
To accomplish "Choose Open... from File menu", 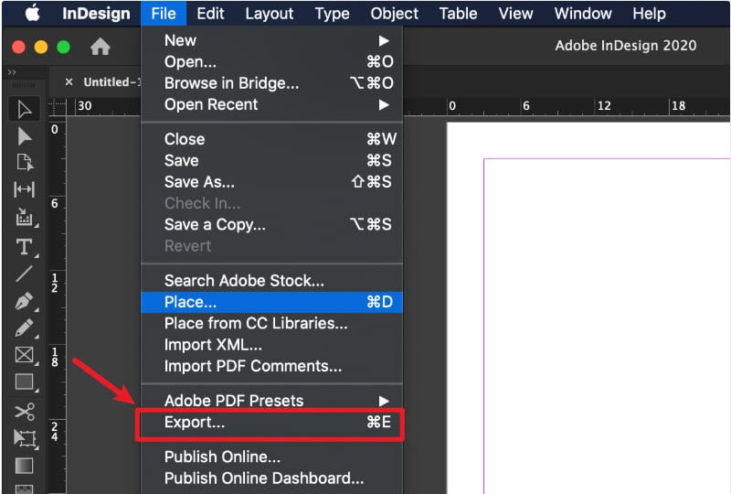I will tap(271, 61).
